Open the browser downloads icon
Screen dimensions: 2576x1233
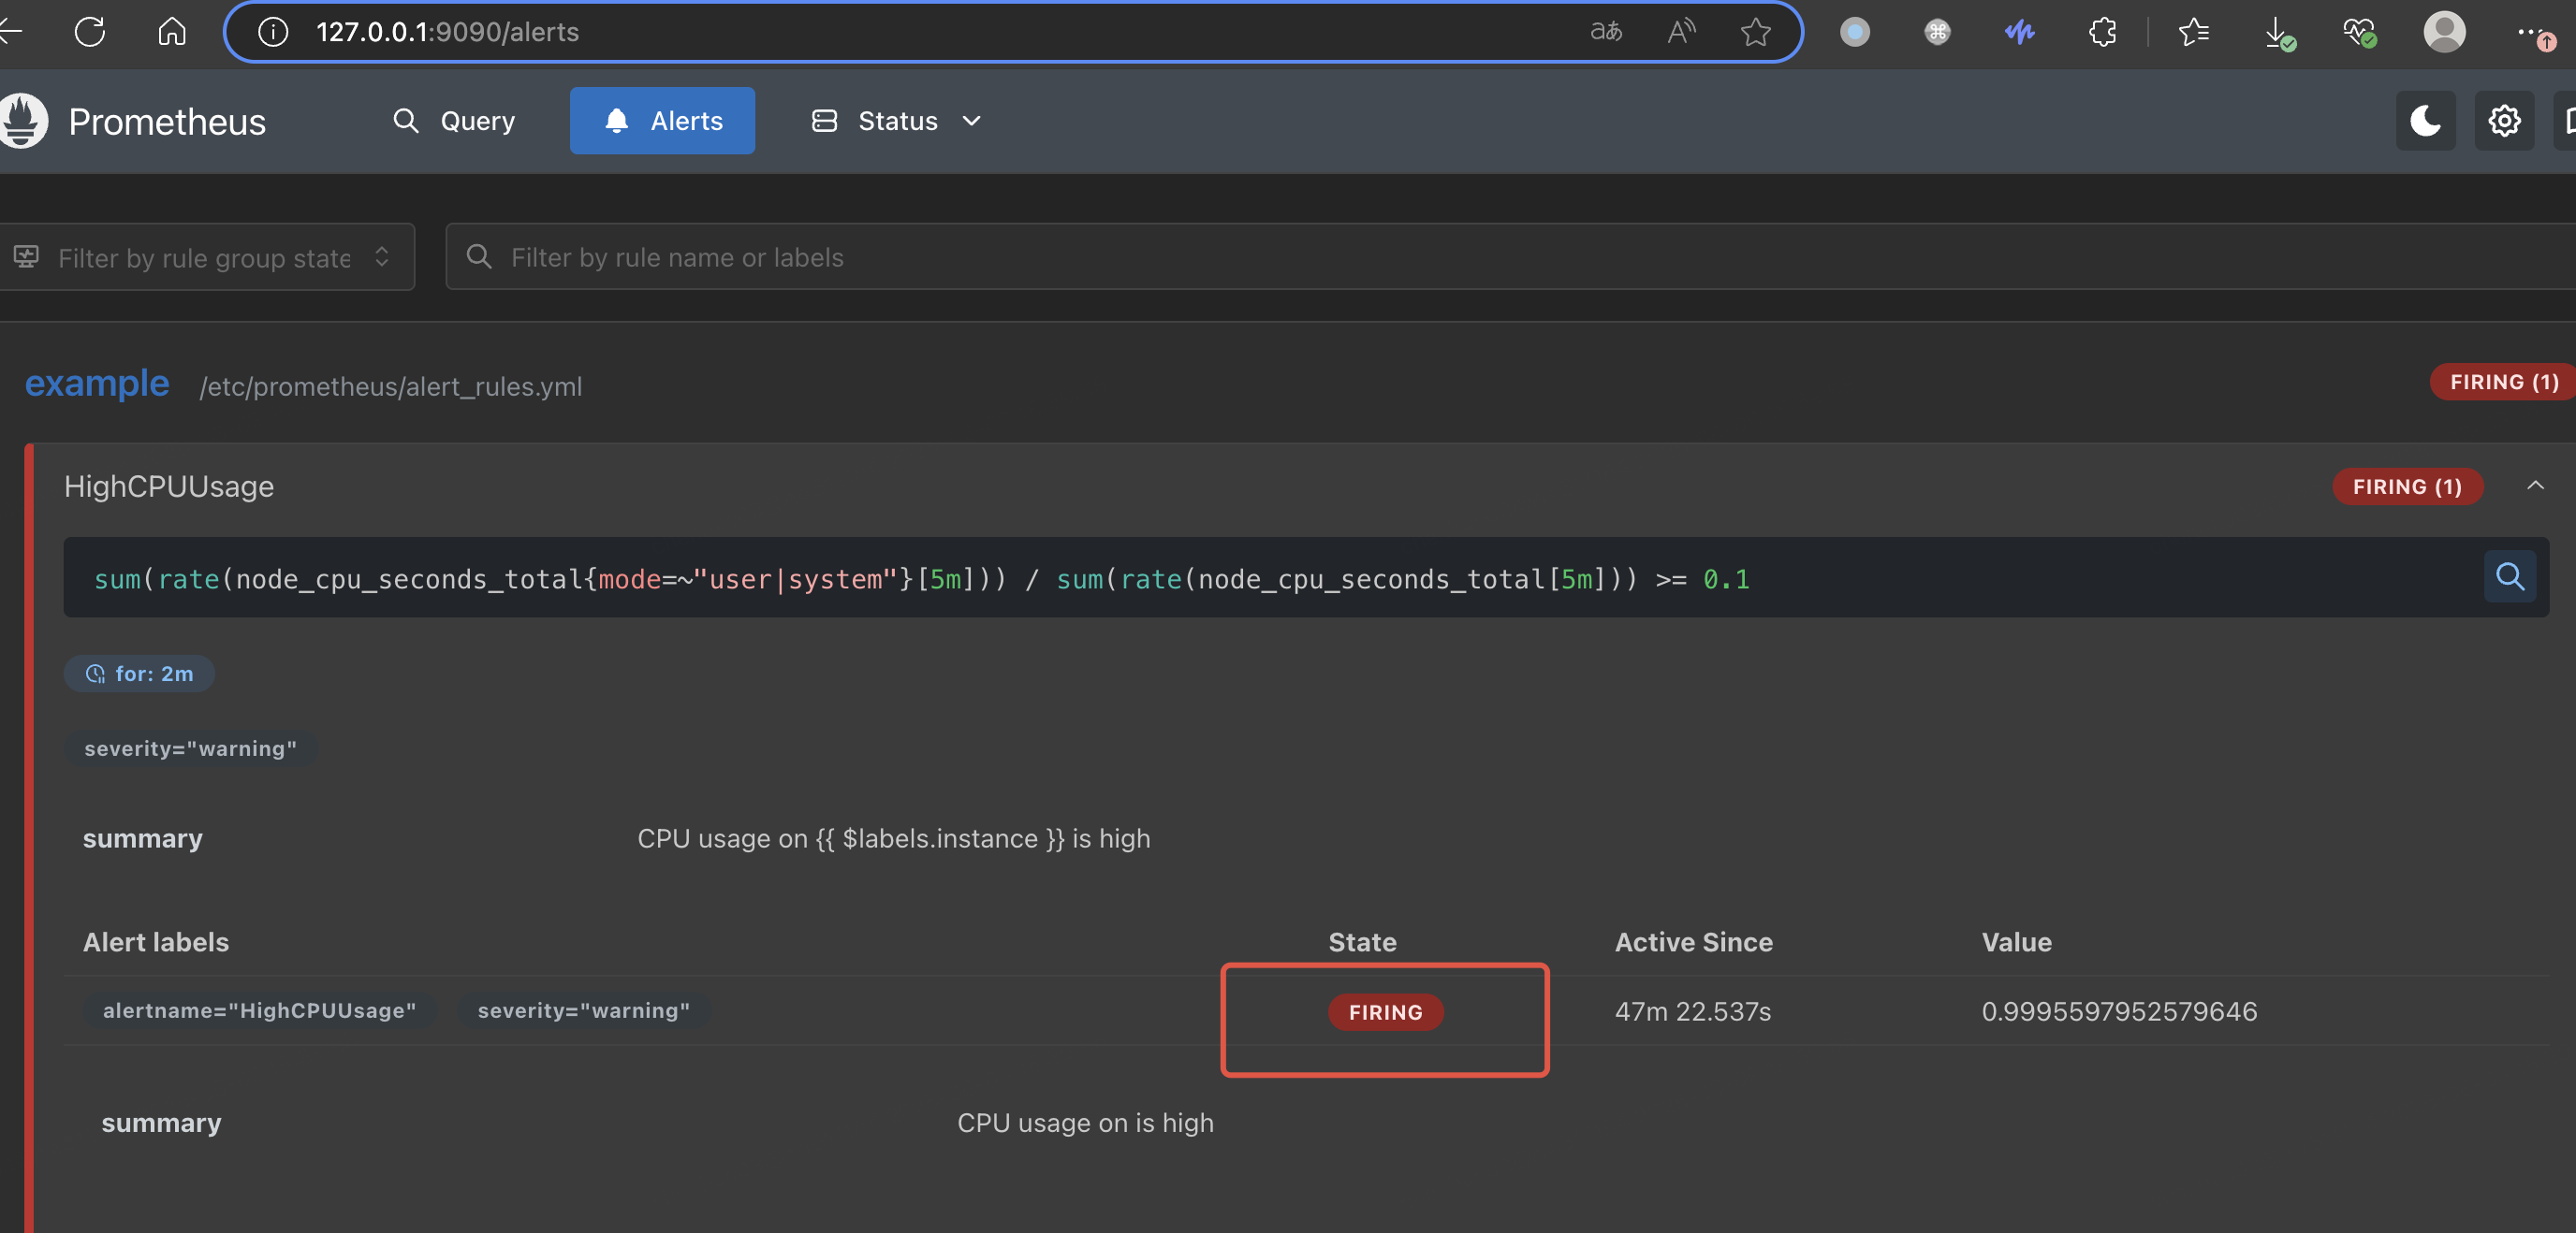[x=2278, y=32]
